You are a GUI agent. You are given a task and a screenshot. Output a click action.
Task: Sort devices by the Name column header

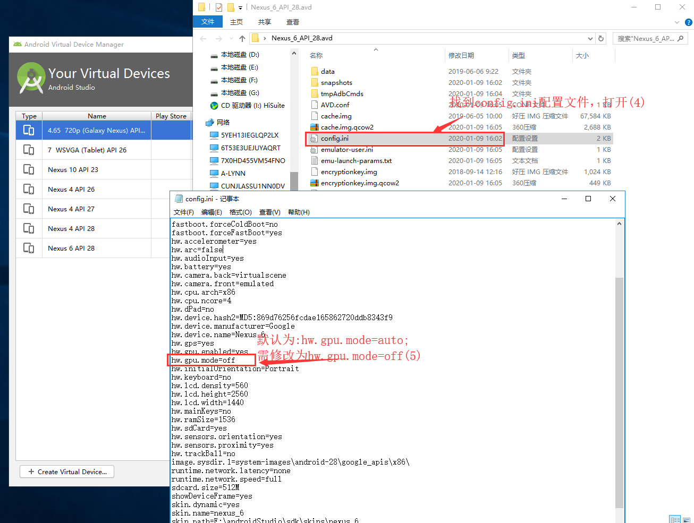97,116
